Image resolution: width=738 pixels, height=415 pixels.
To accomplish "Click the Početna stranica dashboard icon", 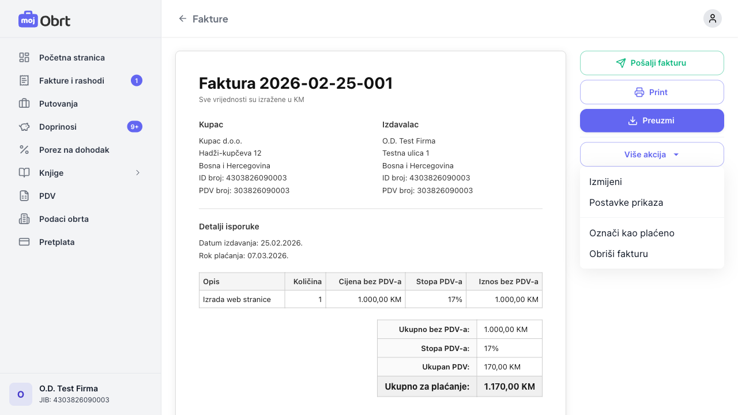I will (24, 58).
